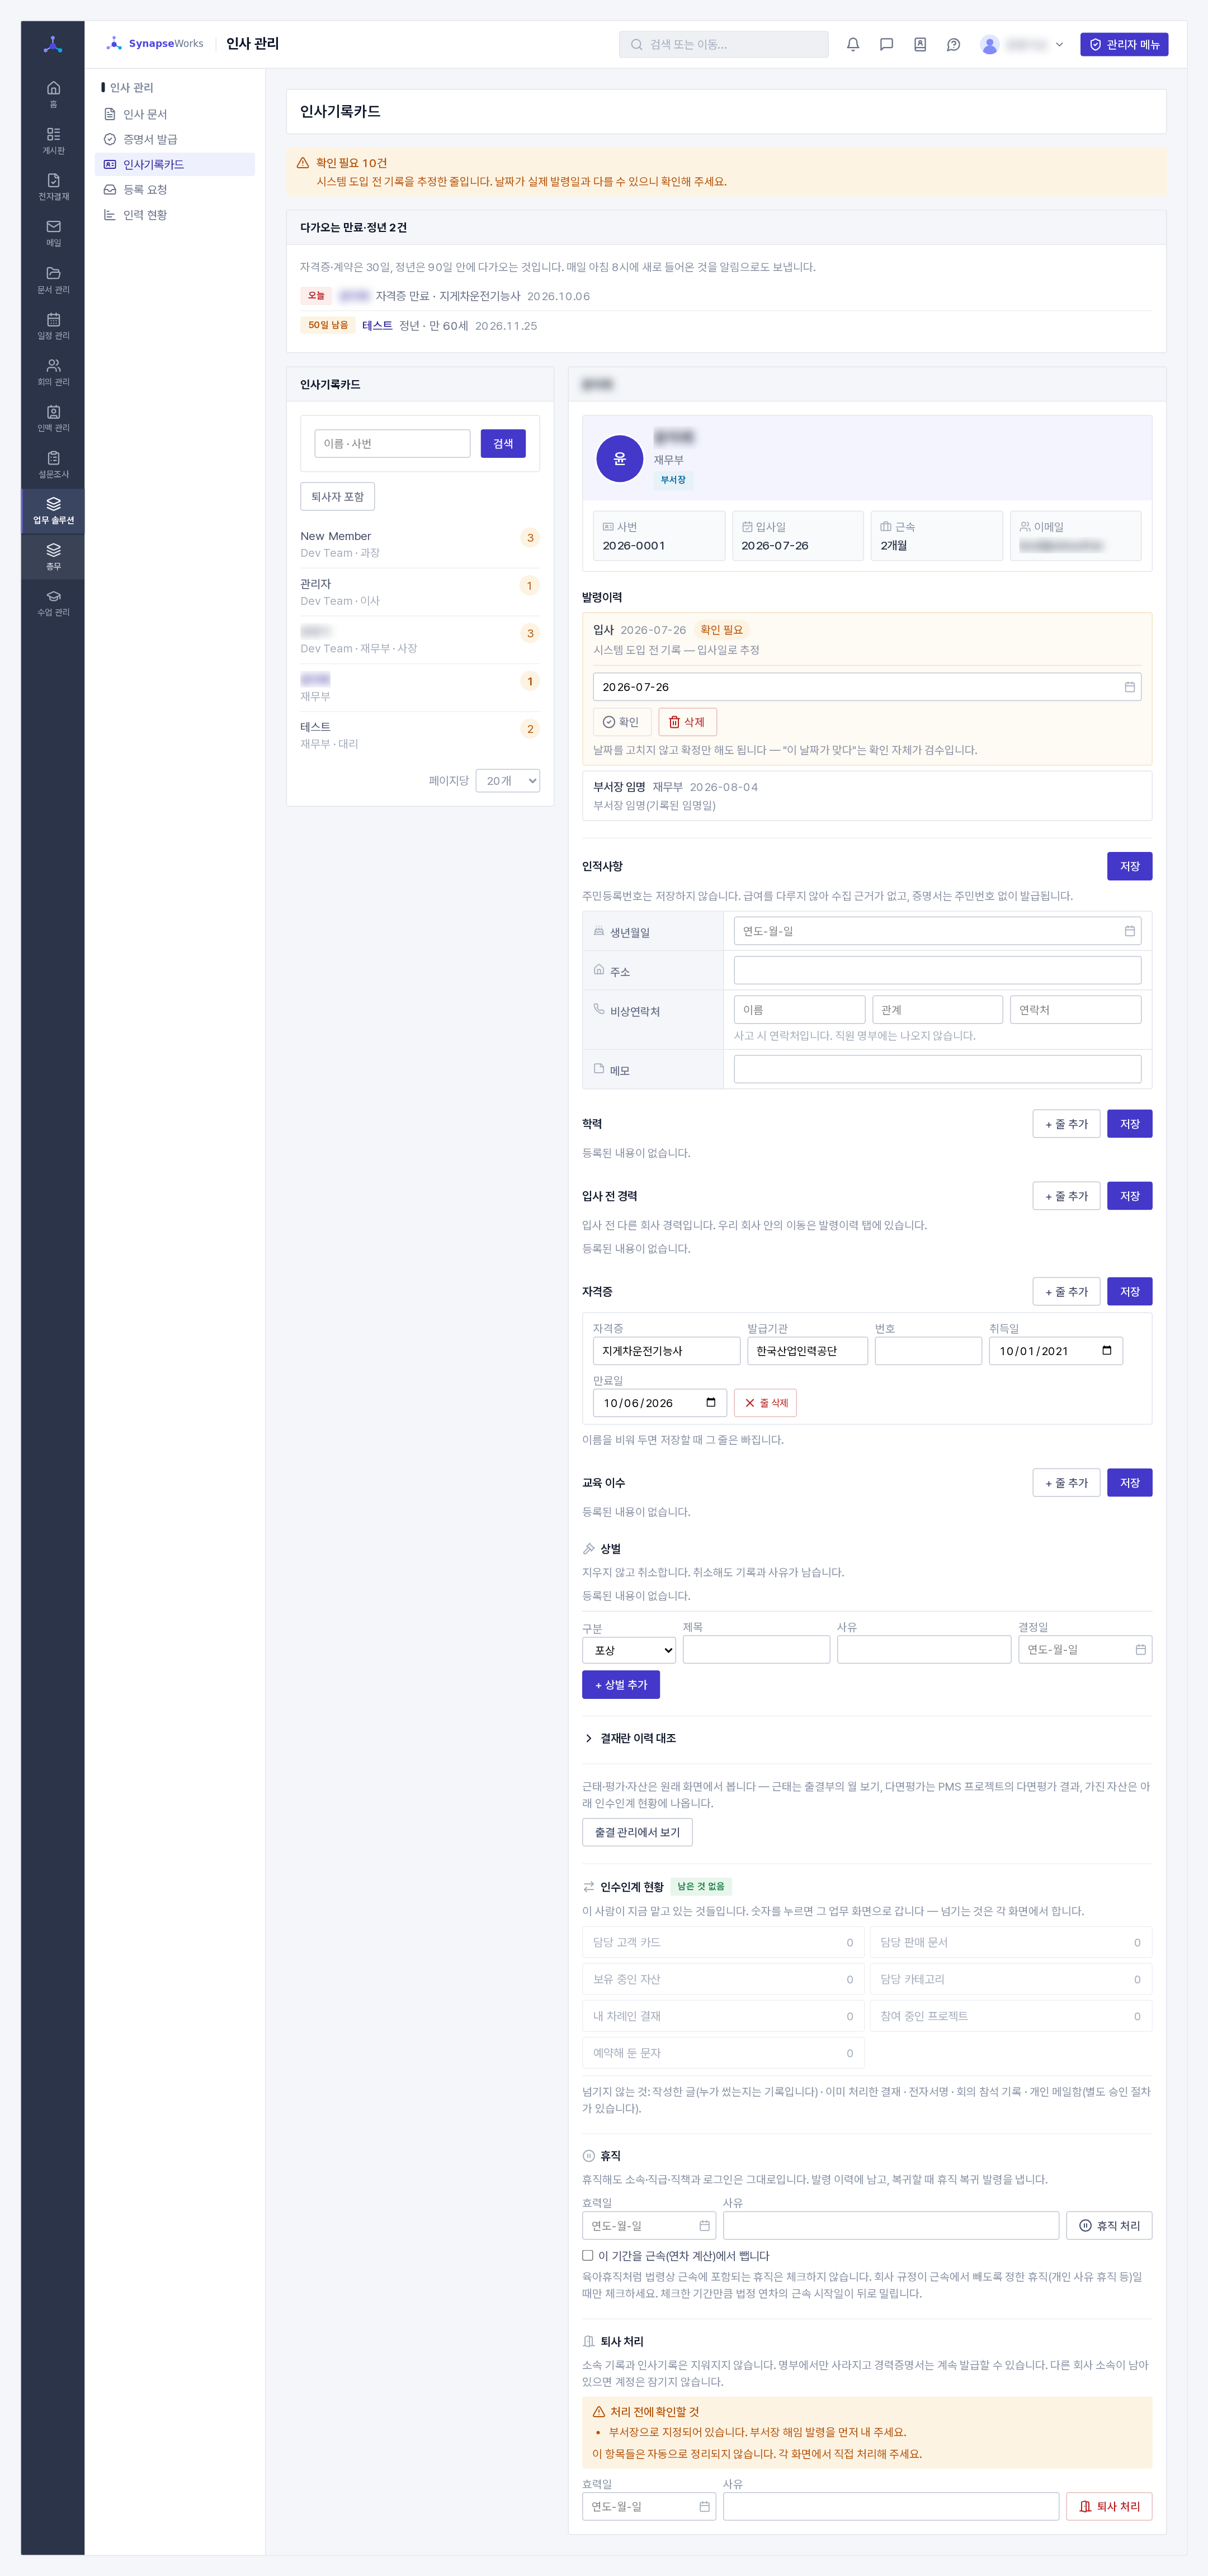Open the 메일 sidebar icon
This screenshot has width=1208, height=2576.
point(53,233)
